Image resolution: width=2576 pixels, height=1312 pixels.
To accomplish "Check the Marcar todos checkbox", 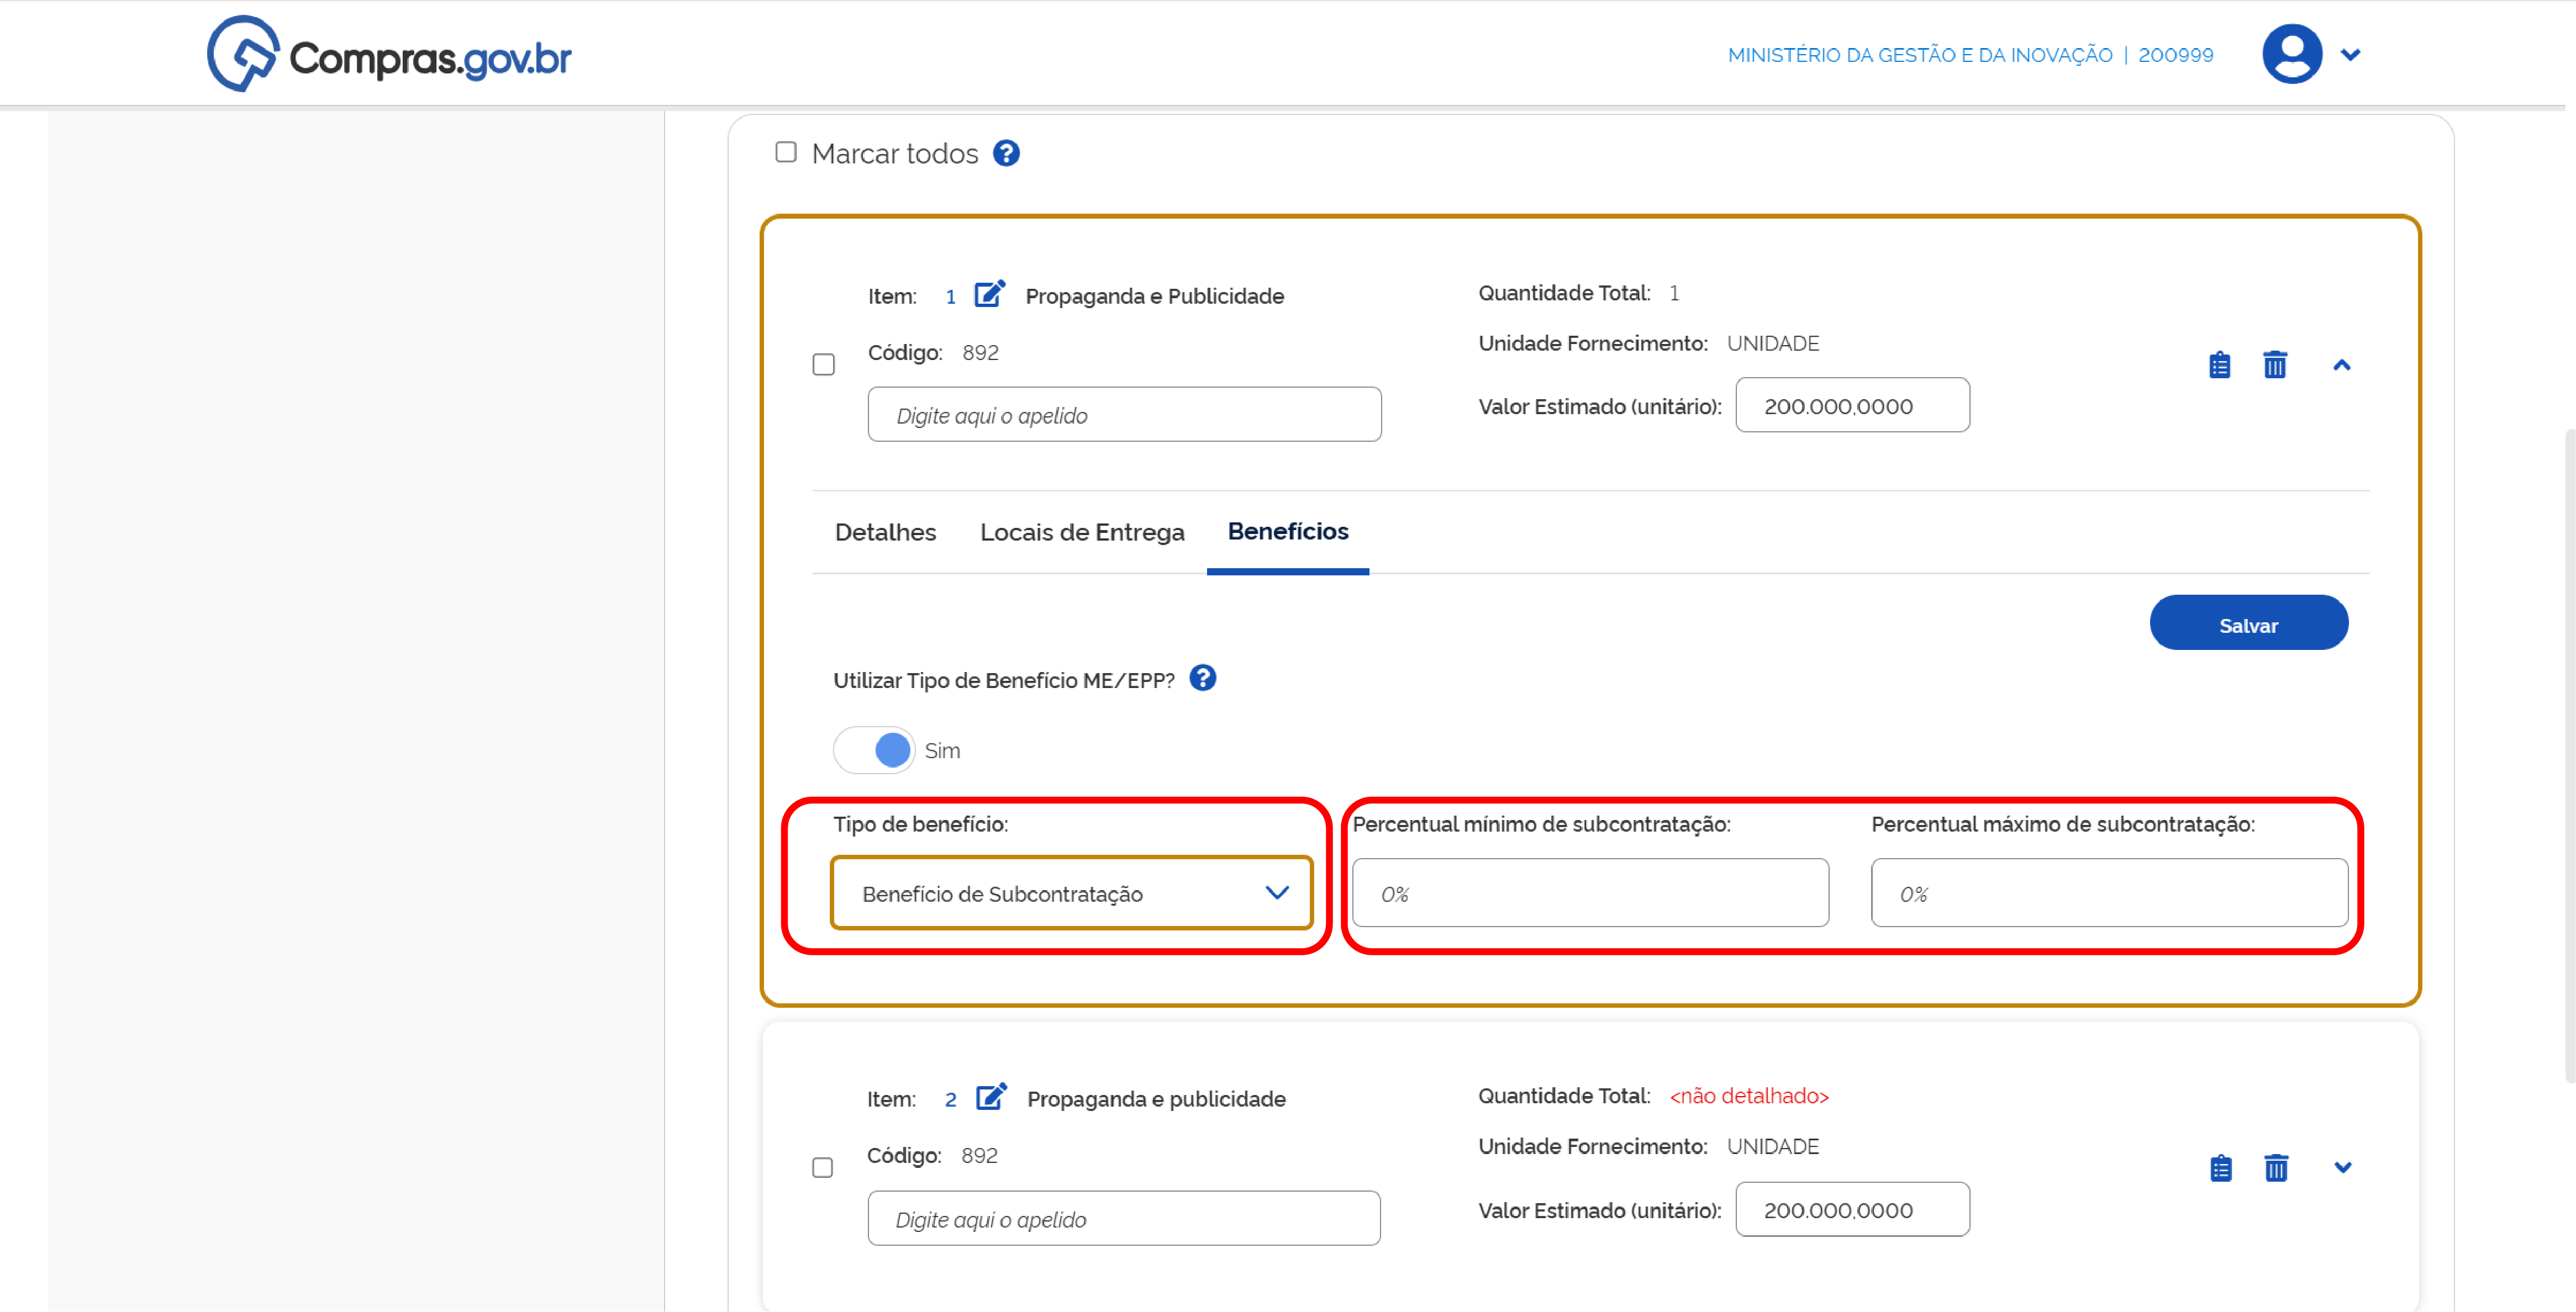I will [x=786, y=152].
